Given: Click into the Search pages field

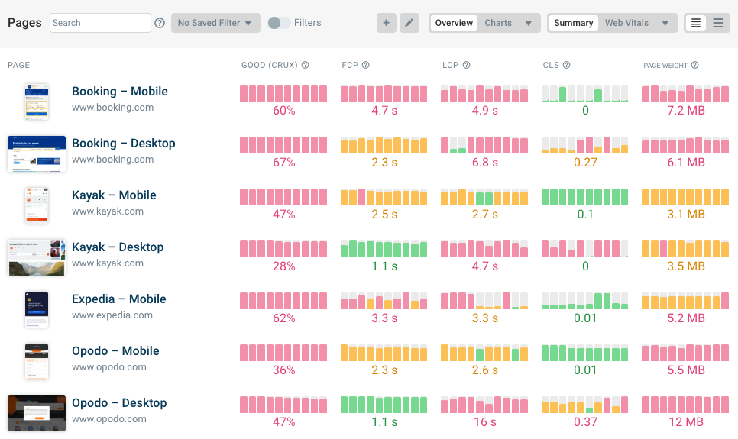Looking at the screenshot, I should coord(100,23).
